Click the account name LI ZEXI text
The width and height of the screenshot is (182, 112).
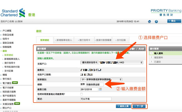[x=19, y=21]
